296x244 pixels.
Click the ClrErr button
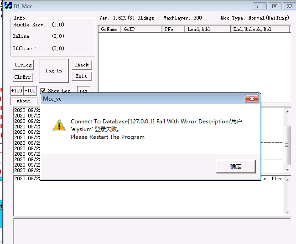(23, 77)
